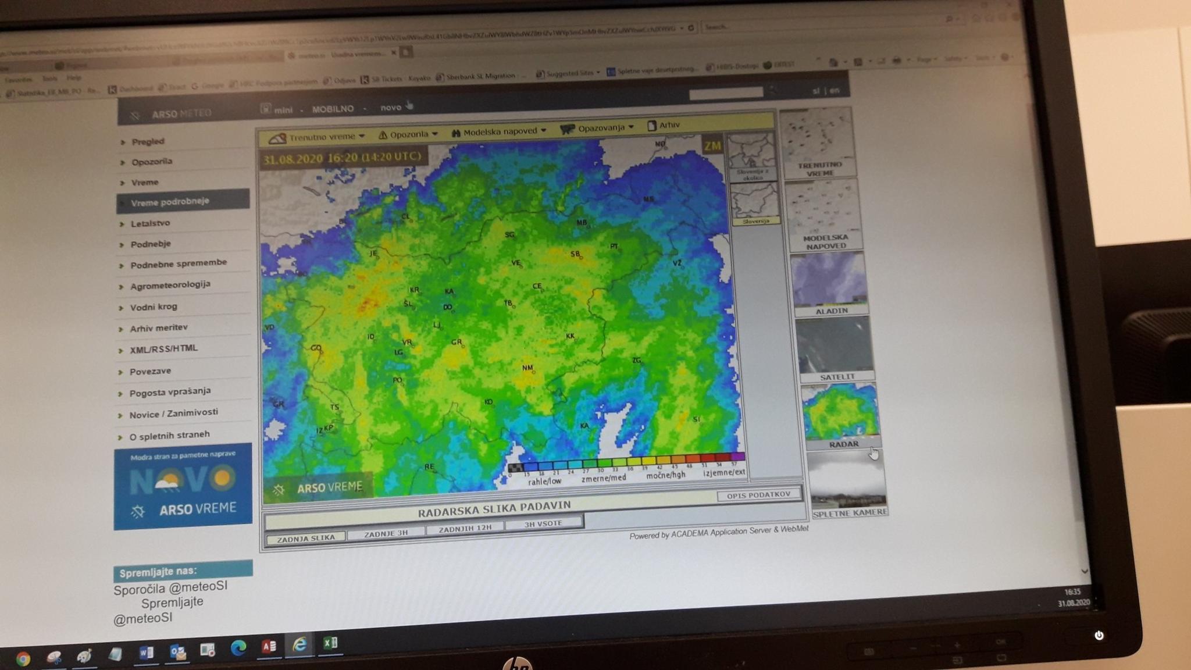
Task: Click the MOBILNO link in the header
Action: click(x=333, y=109)
